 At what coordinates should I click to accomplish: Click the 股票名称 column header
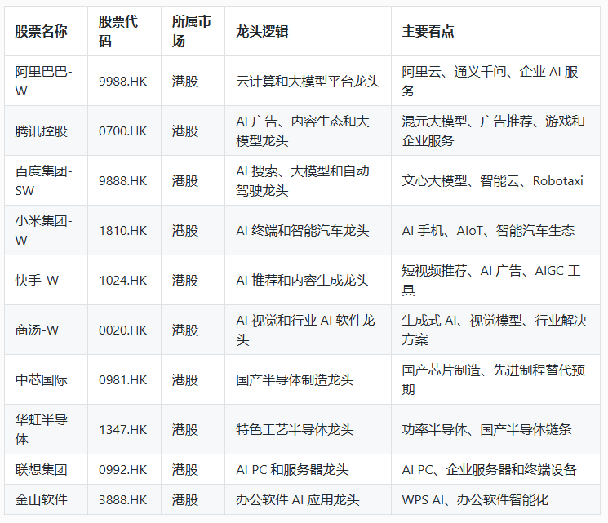[x=41, y=31]
